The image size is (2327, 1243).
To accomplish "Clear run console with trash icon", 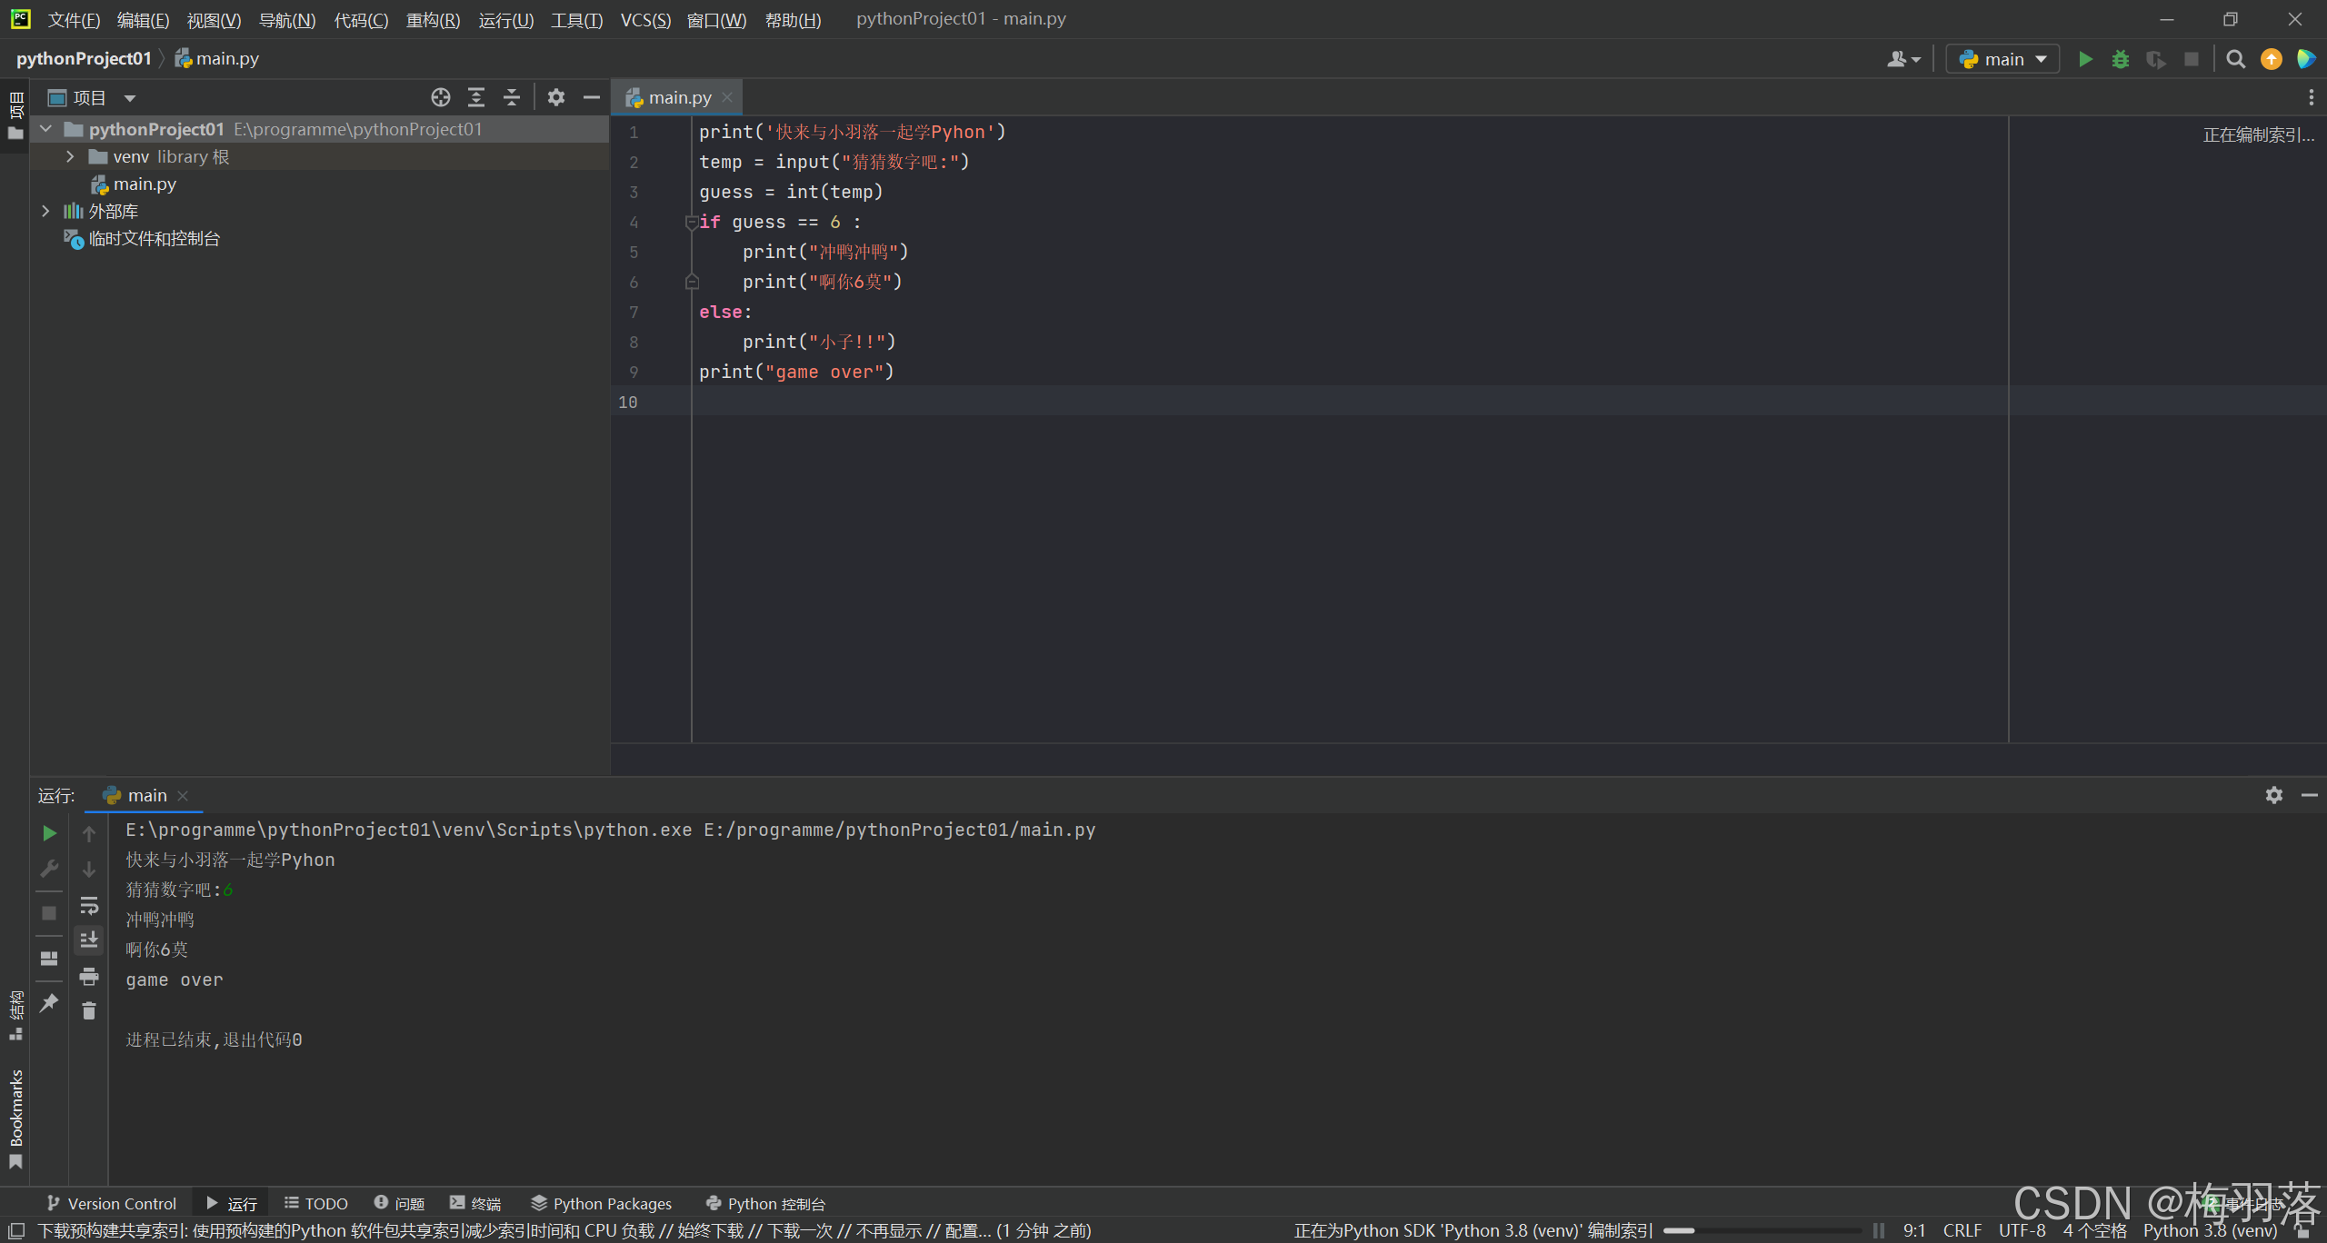I will [89, 1011].
